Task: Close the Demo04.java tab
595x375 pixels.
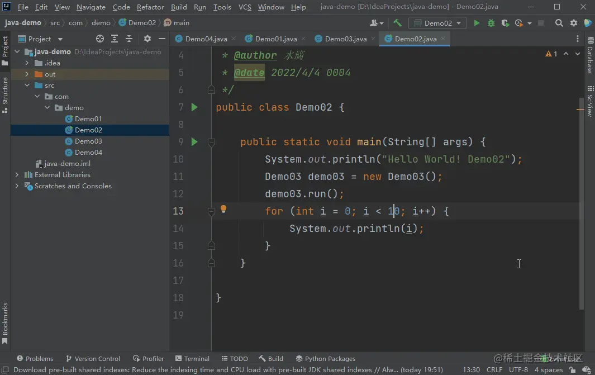Action: (x=234, y=39)
